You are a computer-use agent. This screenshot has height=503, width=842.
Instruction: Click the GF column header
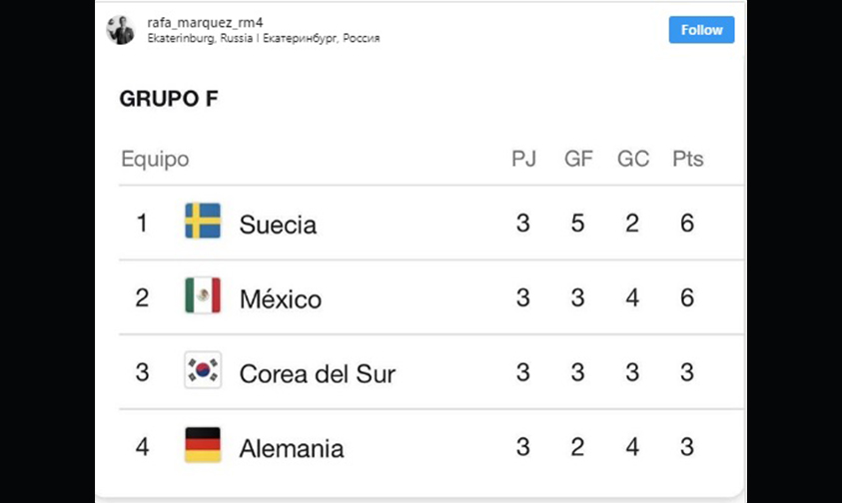(578, 159)
